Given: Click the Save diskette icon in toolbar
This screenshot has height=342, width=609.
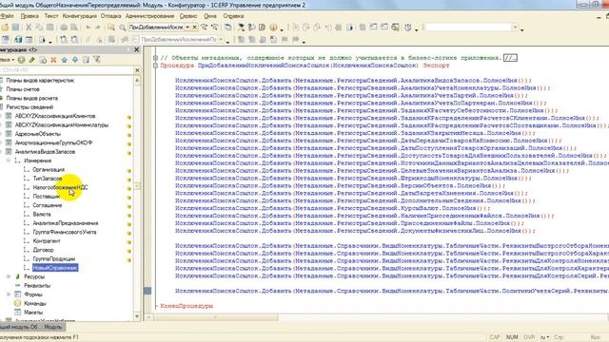Looking at the screenshot, I should click(15, 28).
